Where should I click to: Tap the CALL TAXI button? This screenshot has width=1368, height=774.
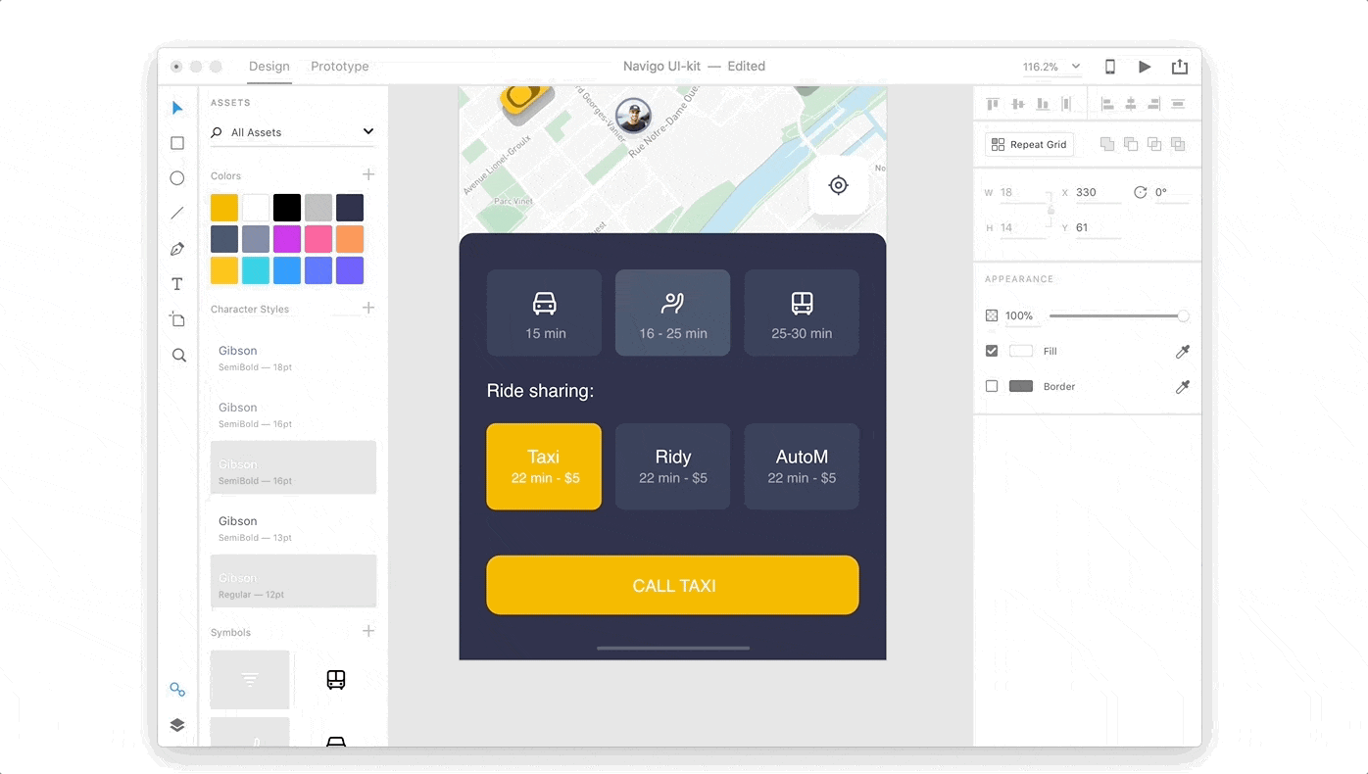click(672, 585)
